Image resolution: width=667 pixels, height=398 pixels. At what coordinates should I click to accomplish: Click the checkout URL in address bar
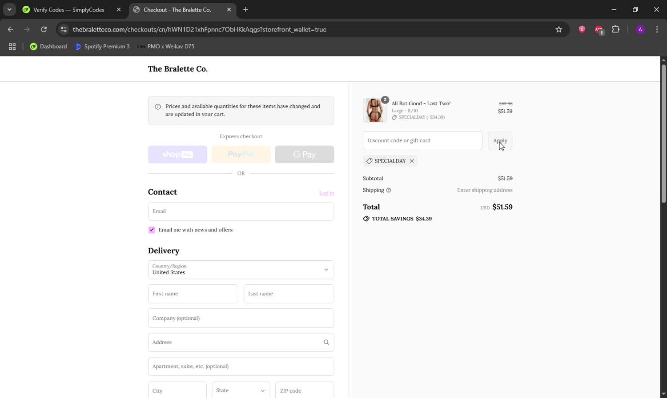click(x=200, y=29)
